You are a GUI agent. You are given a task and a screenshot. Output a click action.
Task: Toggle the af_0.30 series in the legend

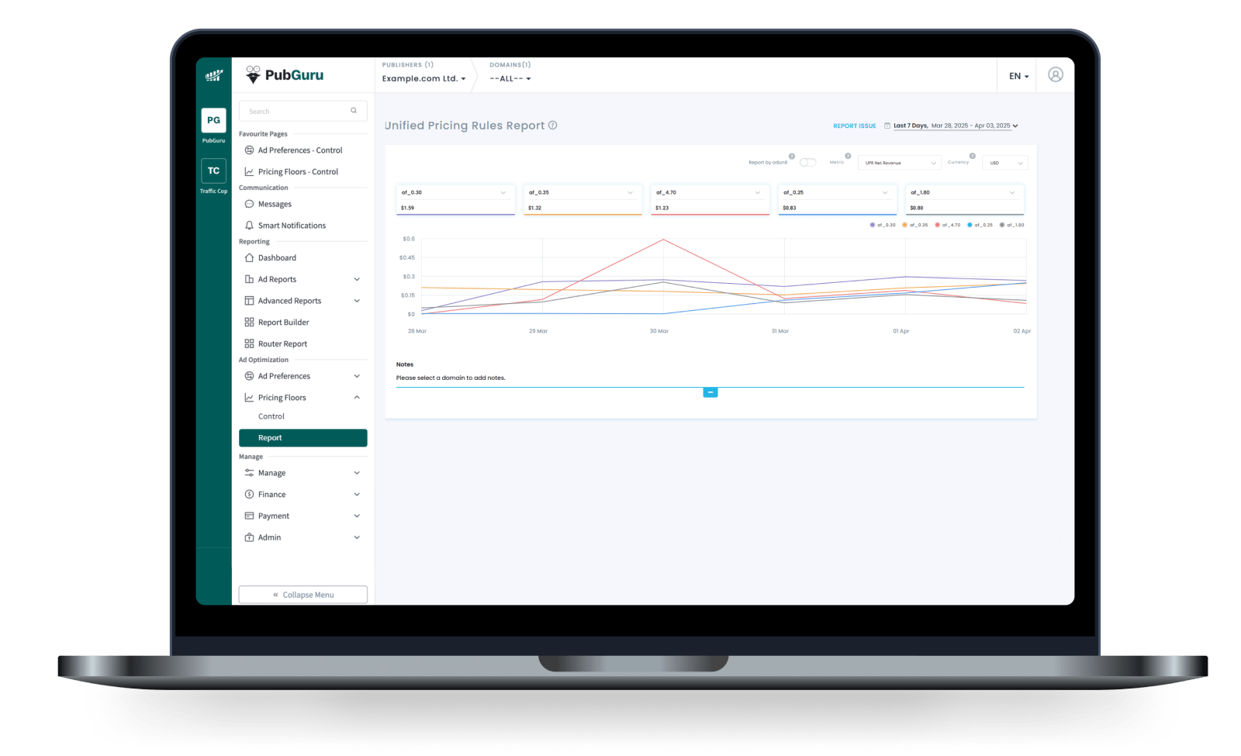pyautogui.click(x=883, y=225)
